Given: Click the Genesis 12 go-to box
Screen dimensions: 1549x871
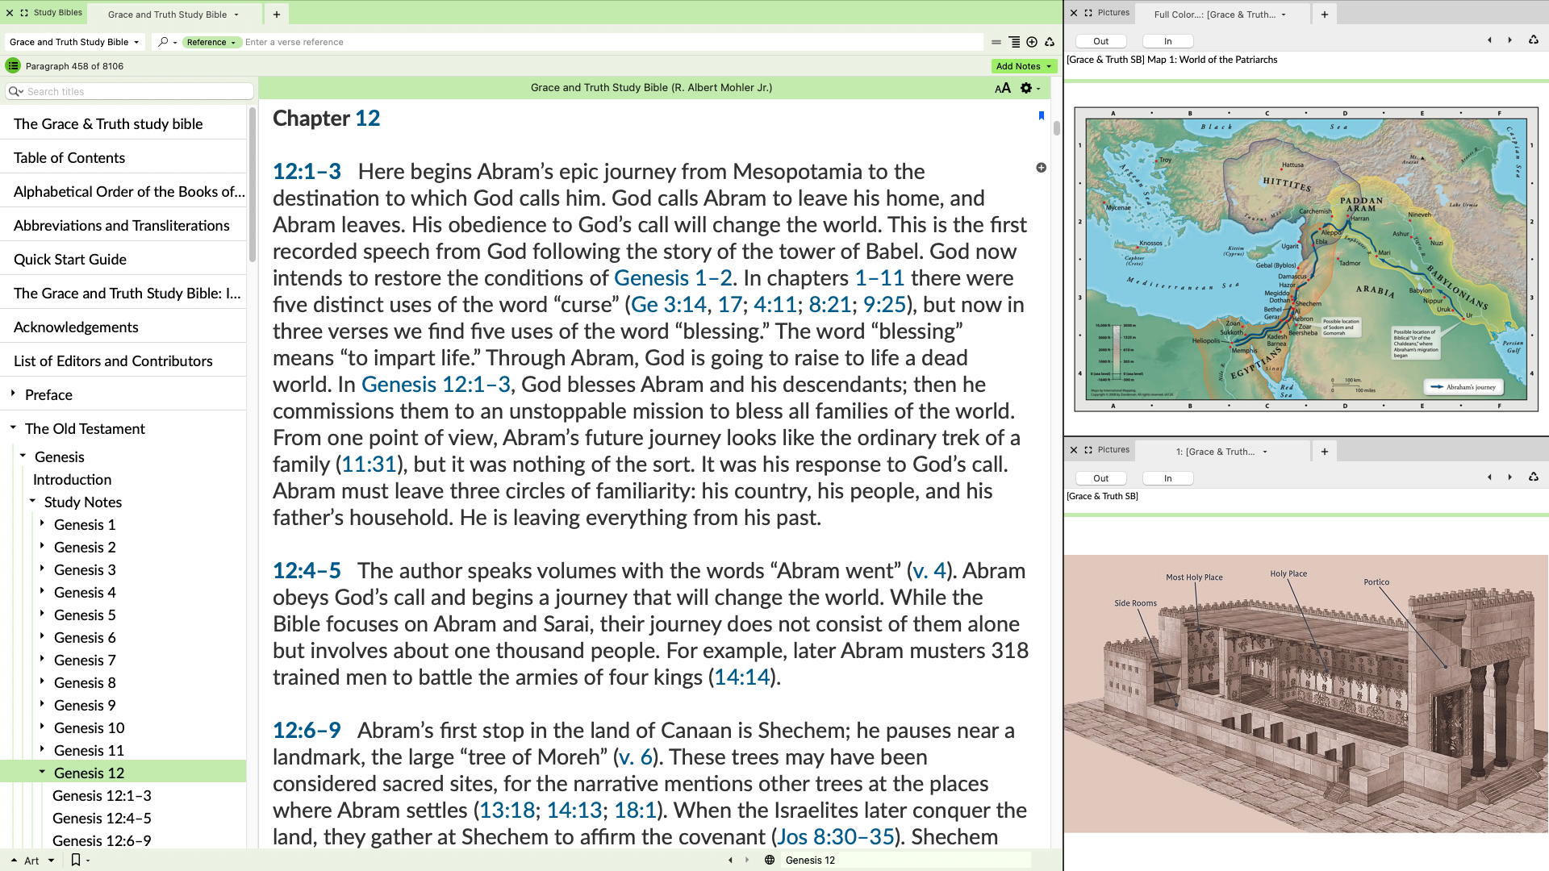Looking at the screenshot, I should point(905,861).
